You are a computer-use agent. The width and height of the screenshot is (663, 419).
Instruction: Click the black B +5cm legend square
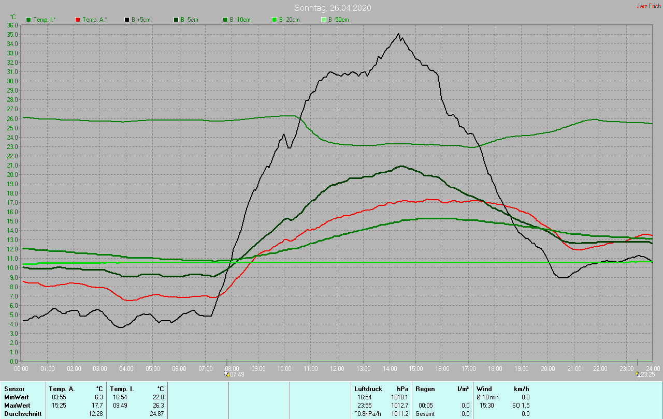(x=127, y=20)
